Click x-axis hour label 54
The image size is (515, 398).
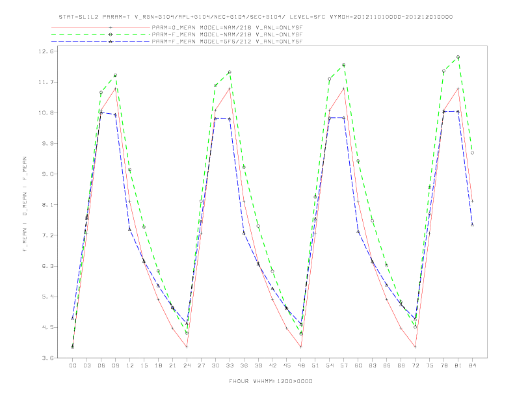click(330, 365)
